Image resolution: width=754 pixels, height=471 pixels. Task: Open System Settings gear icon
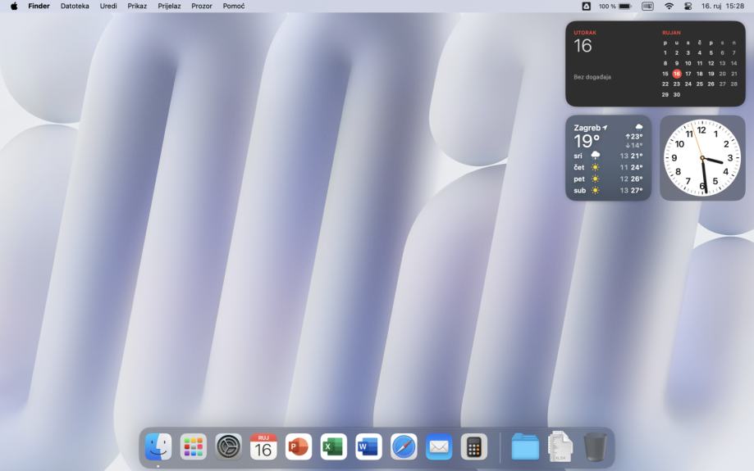click(229, 447)
